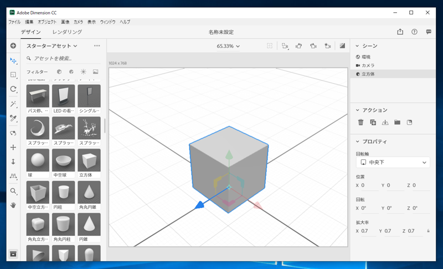Open the カメラ menu

tap(78, 22)
